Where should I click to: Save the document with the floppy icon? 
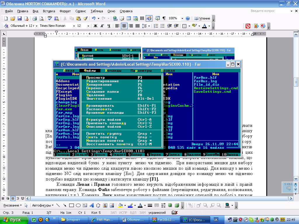[20, 18]
